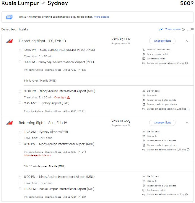195x203 pixels.
Task: Open info for PR 211 carbon estimate
Action: (x=188, y=109)
